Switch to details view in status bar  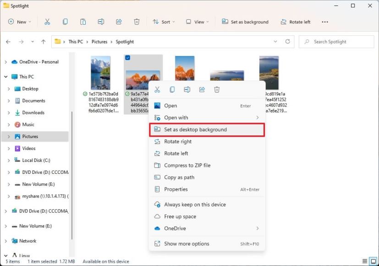[365, 261]
